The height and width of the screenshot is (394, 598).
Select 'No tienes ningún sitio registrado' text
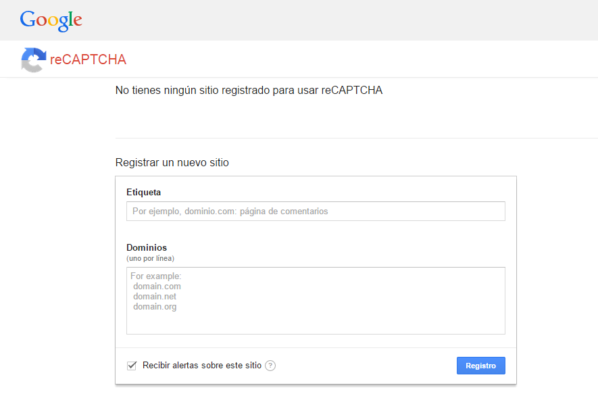click(x=193, y=91)
